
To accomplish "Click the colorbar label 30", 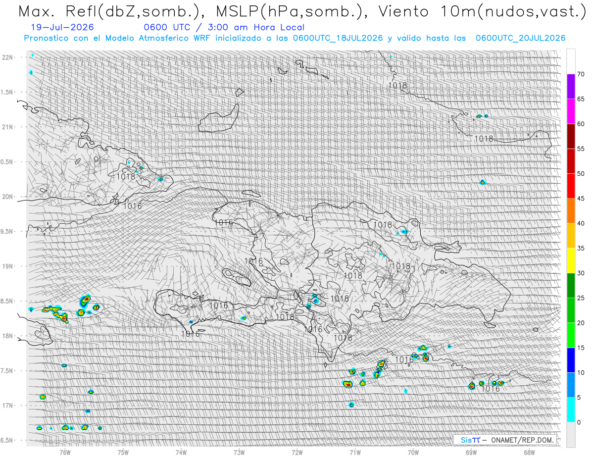I will click(x=581, y=273).
